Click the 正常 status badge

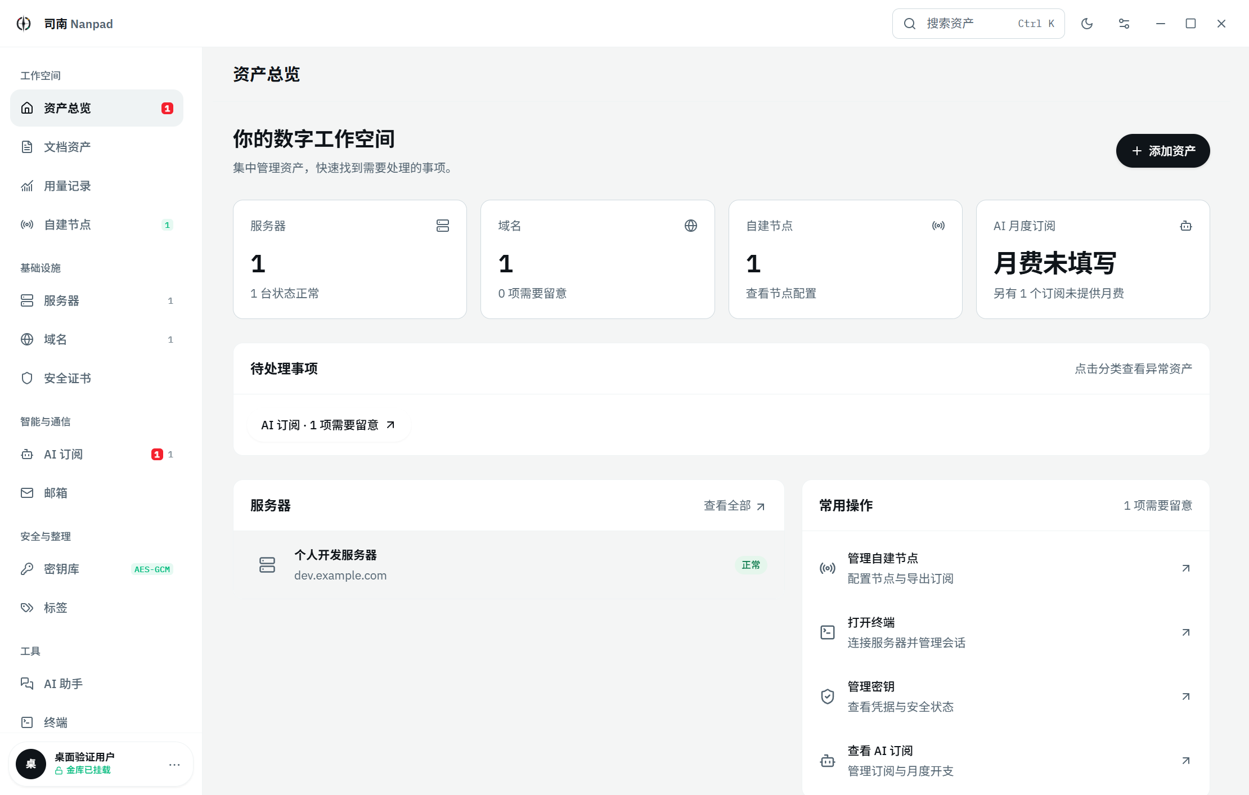pos(751,565)
